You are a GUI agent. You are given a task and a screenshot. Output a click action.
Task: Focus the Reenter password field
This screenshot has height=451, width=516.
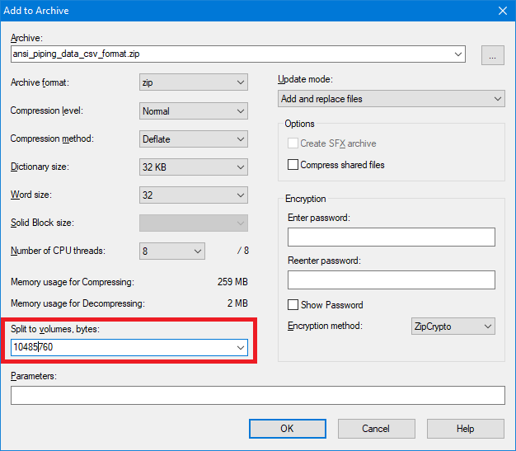pyautogui.click(x=392, y=280)
